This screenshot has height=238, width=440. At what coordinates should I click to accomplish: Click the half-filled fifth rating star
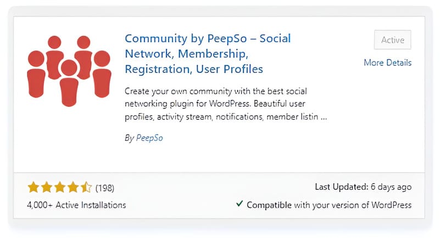(86, 188)
